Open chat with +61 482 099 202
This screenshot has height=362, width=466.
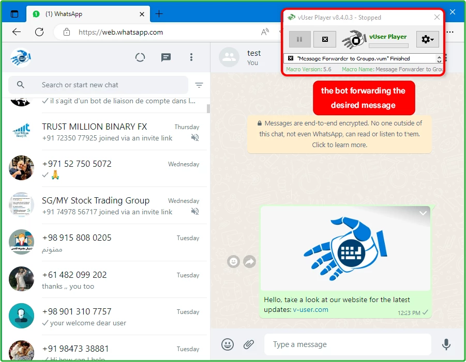(104, 279)
